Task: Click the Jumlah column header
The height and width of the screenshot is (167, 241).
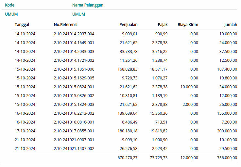Action: tap(230, 25)
